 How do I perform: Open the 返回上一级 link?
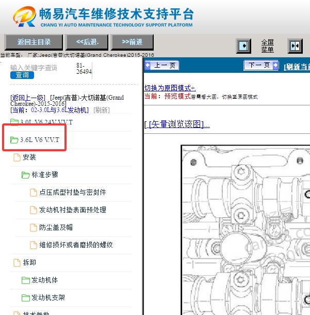(28, 98)
